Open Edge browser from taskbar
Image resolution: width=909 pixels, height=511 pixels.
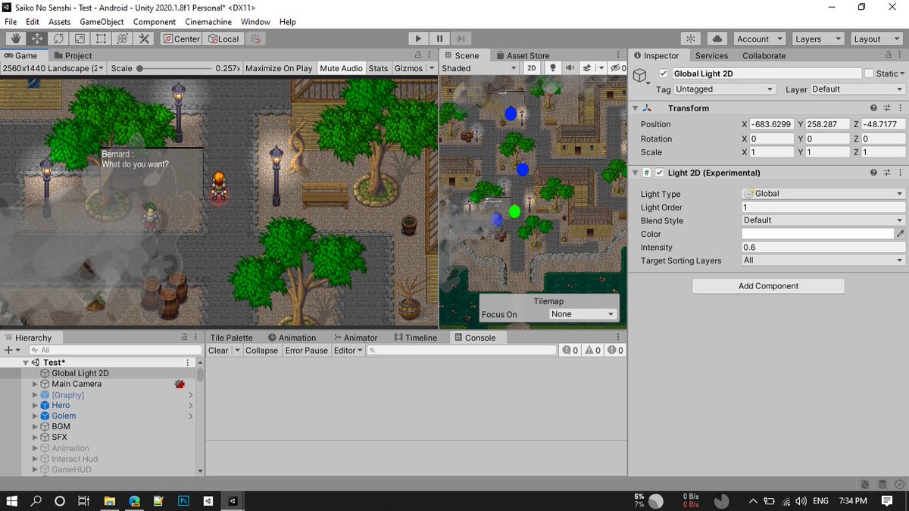[x=134, y=501]
